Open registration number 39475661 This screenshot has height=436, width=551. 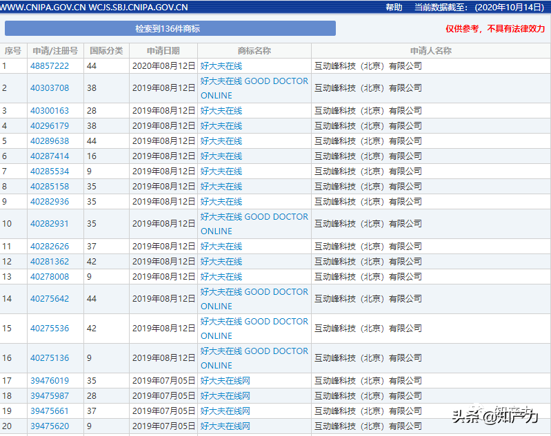click(x=50, y=411)
